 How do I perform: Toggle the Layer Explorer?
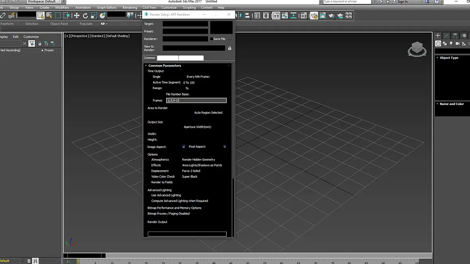pos(266,15)
